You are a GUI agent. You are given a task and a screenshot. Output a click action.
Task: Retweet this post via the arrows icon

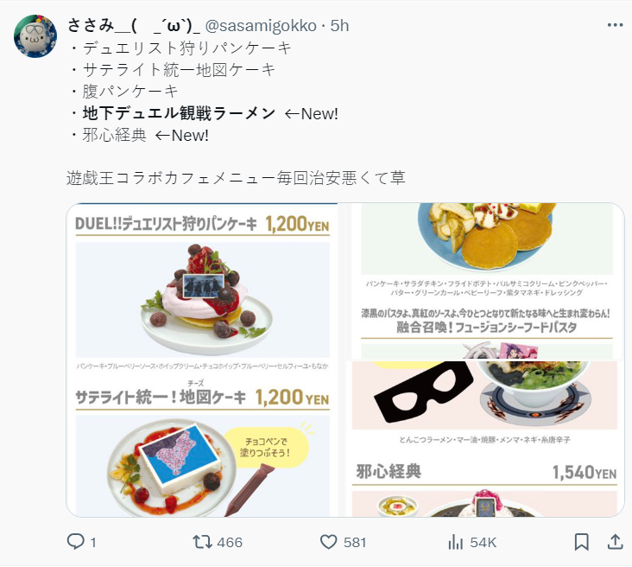(x=202, y=542)
